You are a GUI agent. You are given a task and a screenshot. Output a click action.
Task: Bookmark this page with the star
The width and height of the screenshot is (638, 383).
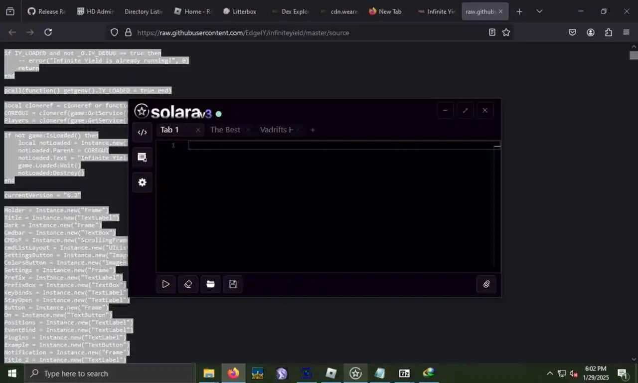506,32
